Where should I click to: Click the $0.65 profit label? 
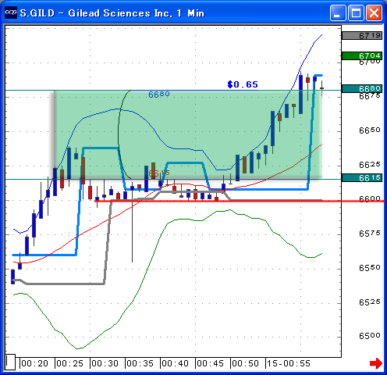[x=243, y=84]
